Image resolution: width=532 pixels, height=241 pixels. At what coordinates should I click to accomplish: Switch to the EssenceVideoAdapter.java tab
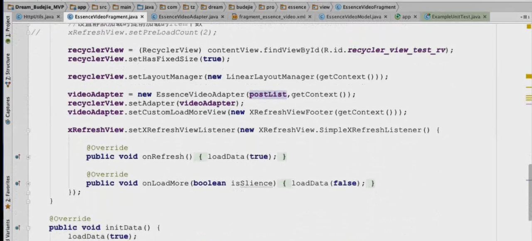pos(188,17)
